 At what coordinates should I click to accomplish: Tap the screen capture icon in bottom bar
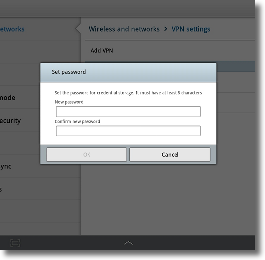(x=15, y=243)
